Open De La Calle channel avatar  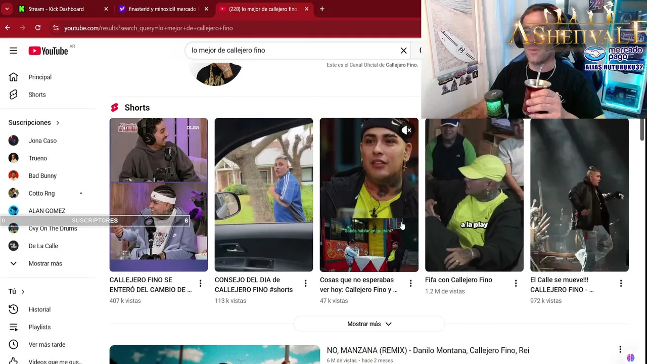point(14,246)
